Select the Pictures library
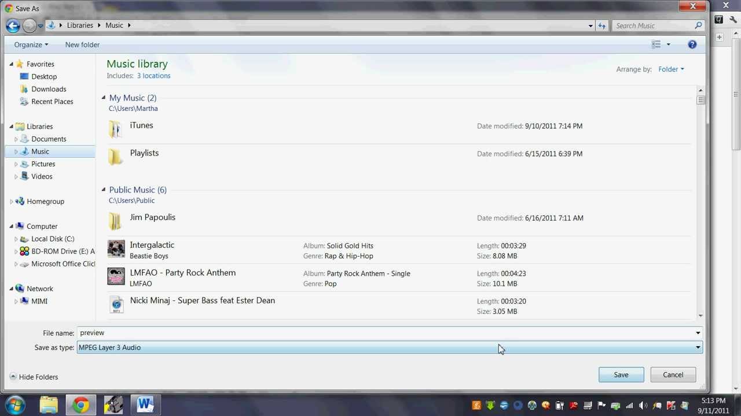Viewport: 741px width, 416px height. pyautogui.click(x=43, y=164)
